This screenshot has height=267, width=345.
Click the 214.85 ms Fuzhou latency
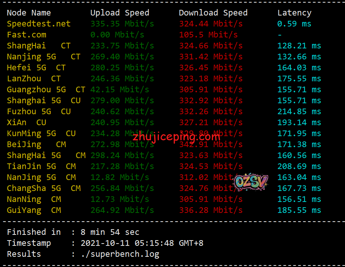pos(299,112)
